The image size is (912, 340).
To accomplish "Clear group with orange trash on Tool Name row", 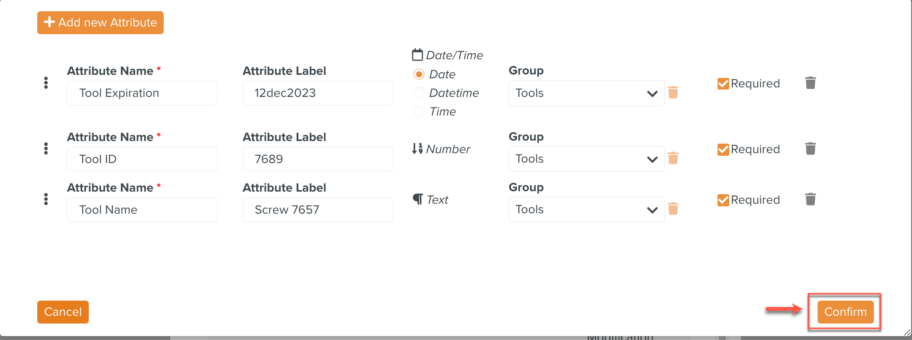I will 673,208.
